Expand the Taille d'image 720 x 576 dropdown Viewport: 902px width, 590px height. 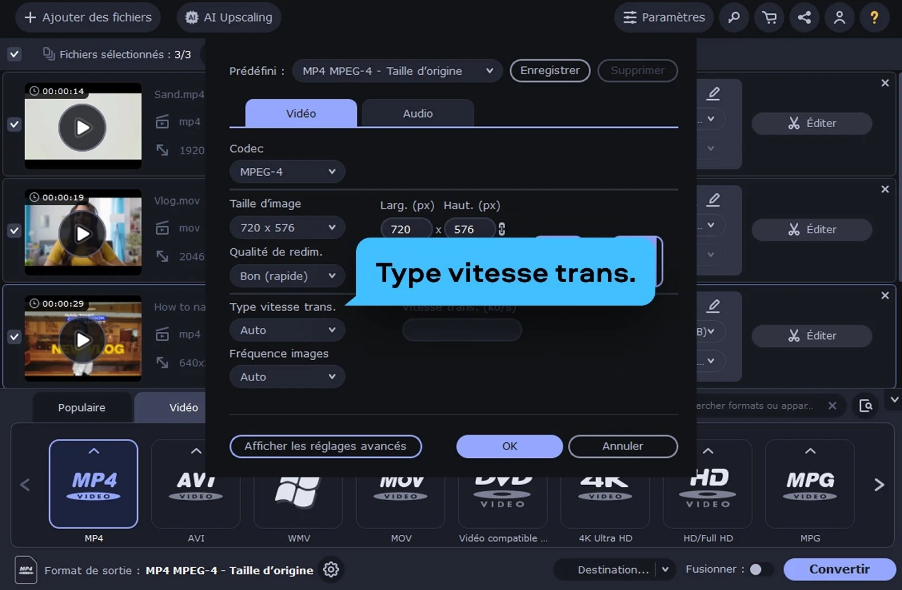287,228
